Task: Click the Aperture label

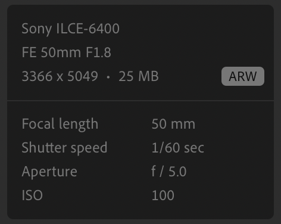Action: (49, 172)
